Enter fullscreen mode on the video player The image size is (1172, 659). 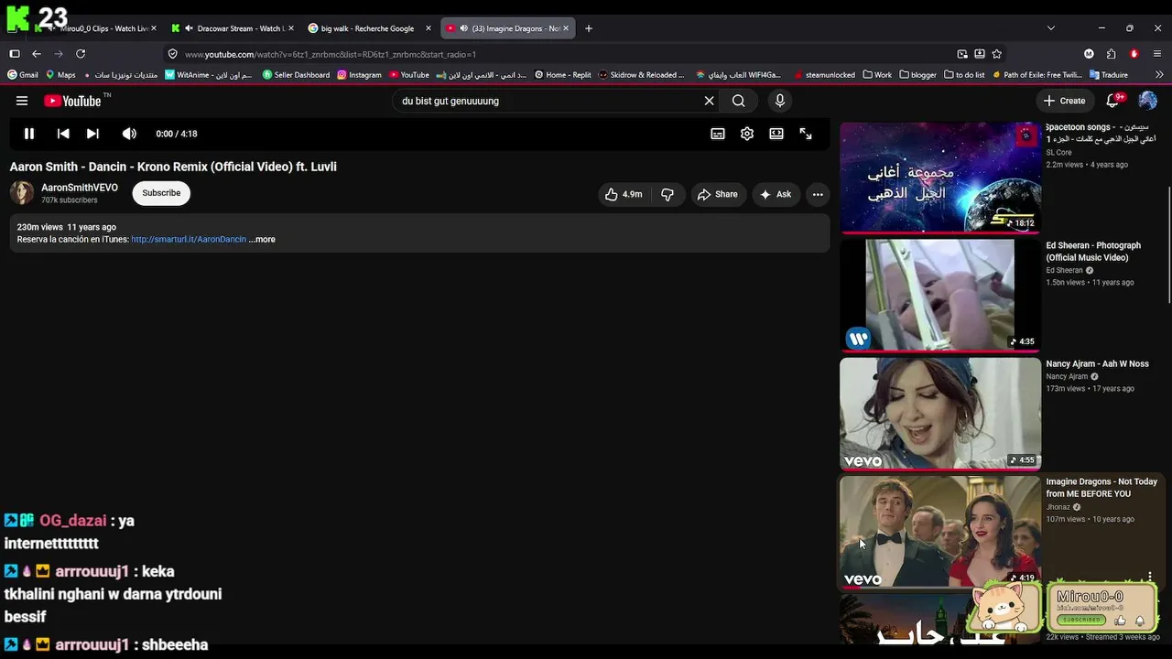806,134
